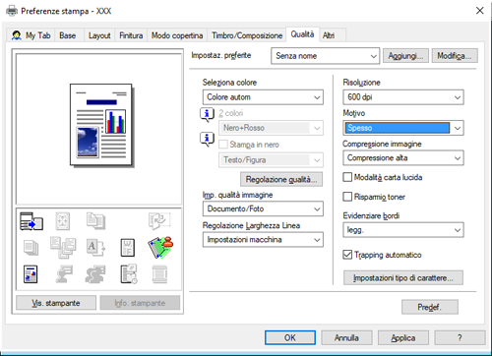Click the Aggiungi... button
The height and width of the screenshot is (356, 492).
click(405, 56)
